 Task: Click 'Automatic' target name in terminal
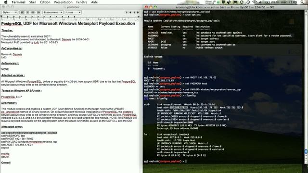click(159, 69)
